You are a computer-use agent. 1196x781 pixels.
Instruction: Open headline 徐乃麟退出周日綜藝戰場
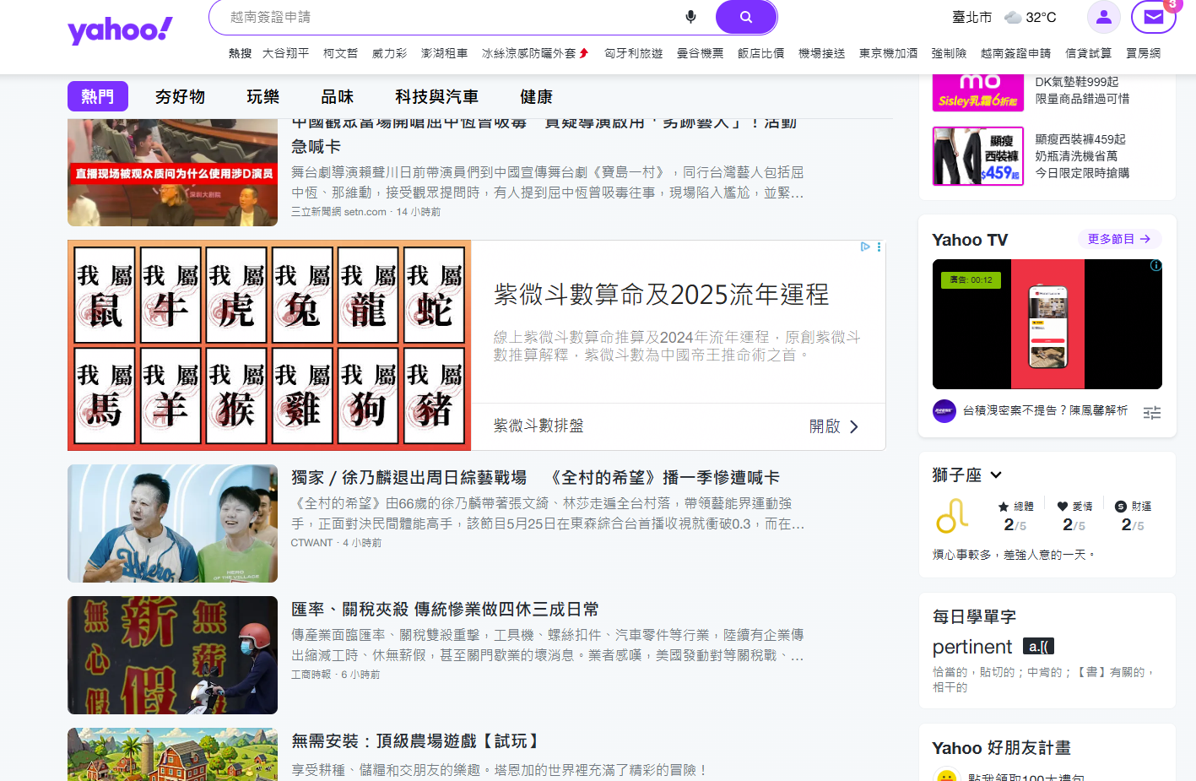[535, 478]
